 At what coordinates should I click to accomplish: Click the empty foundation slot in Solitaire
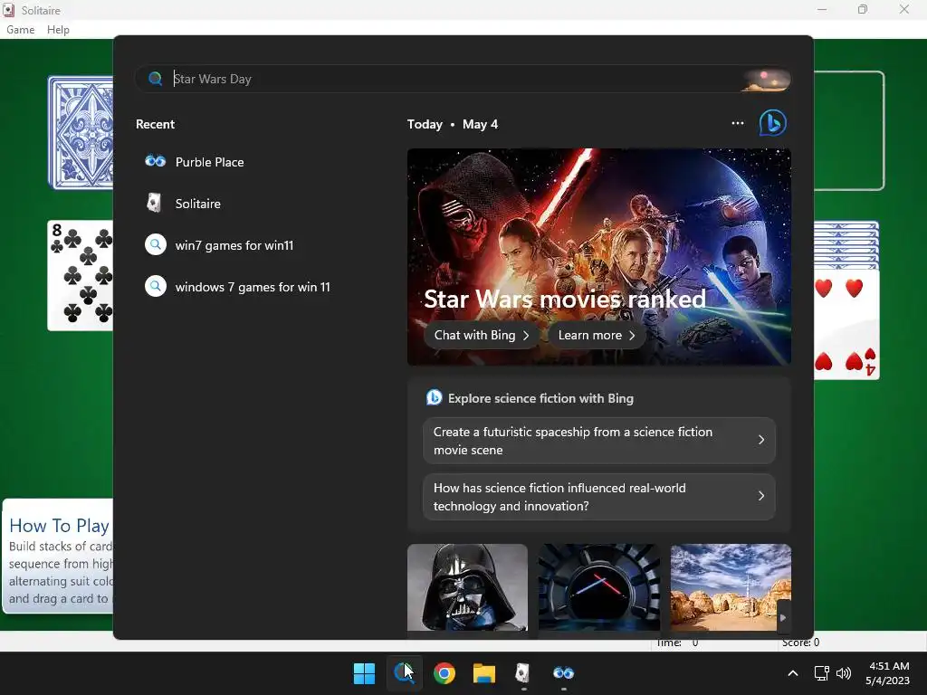(x=849, y=130)
